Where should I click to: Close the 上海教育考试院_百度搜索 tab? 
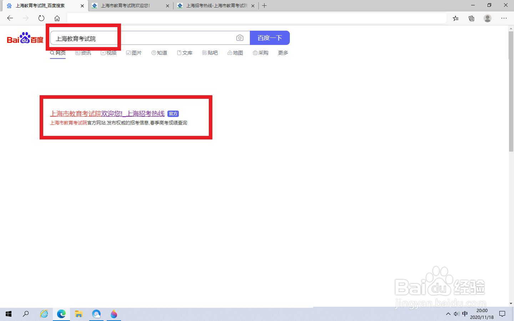(x=82, y=6)
